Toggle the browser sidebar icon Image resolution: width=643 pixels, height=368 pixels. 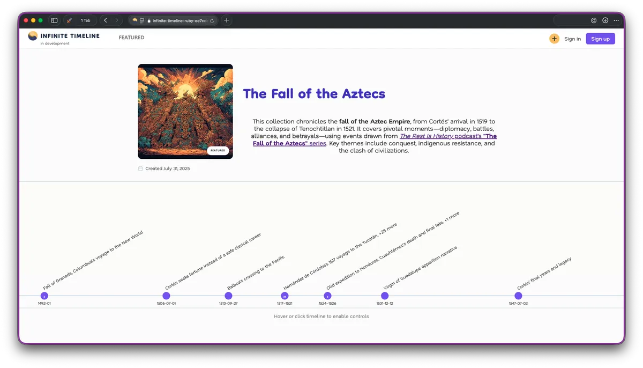54,20
